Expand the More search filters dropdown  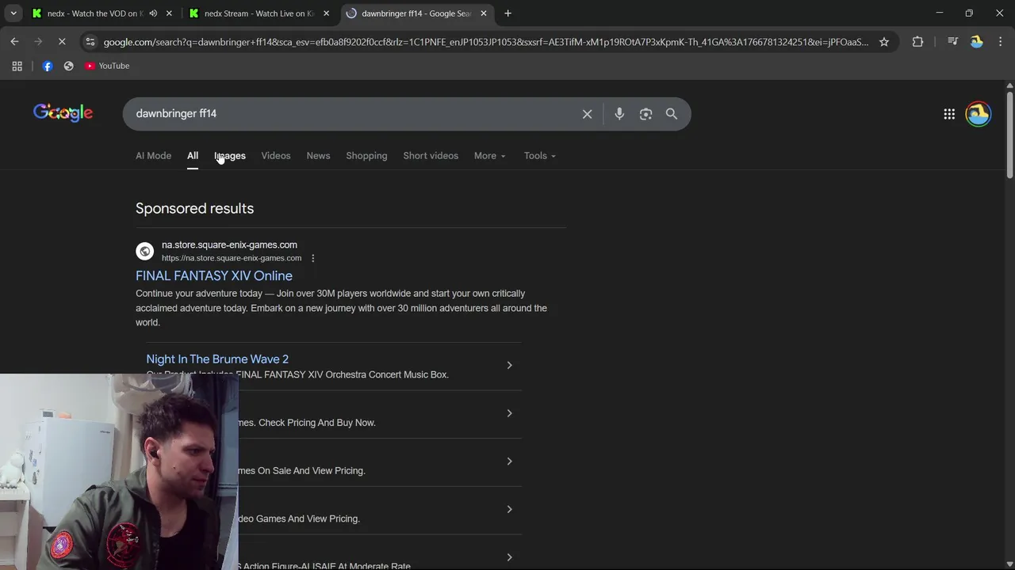(x=489, y=156)
